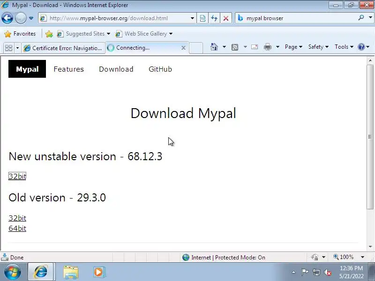375x281 pixels.
Task: Open Favorites star button
Action: [x=20, y=34]
